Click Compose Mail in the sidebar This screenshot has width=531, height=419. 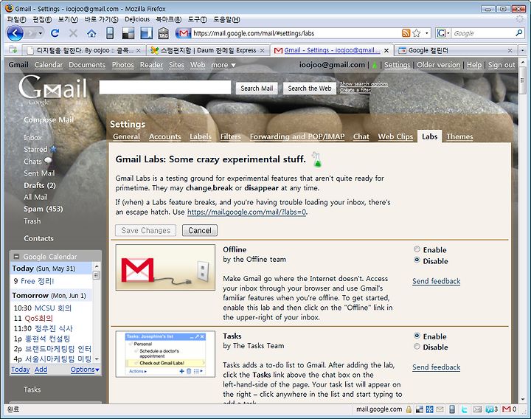pos(49,120)
